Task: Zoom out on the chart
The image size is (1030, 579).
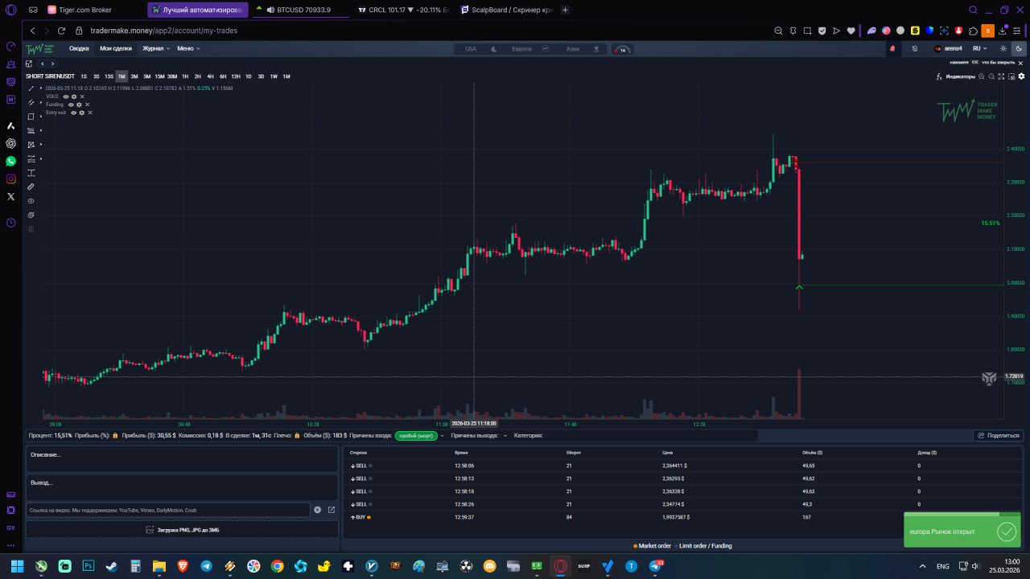Action: coord(991,76)
